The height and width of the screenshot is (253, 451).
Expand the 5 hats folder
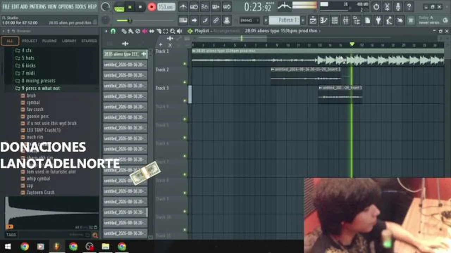(x=25, y=58)
